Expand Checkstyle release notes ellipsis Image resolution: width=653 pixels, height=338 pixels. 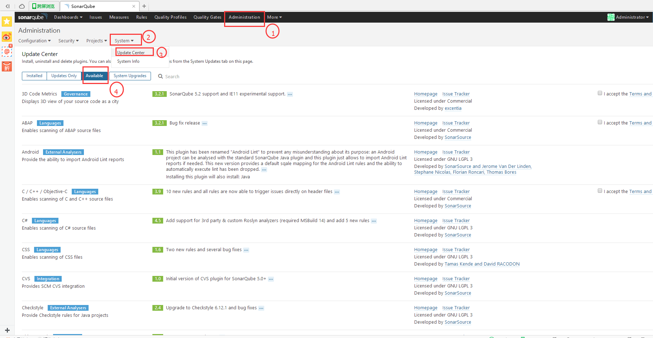tap(261, 308)
